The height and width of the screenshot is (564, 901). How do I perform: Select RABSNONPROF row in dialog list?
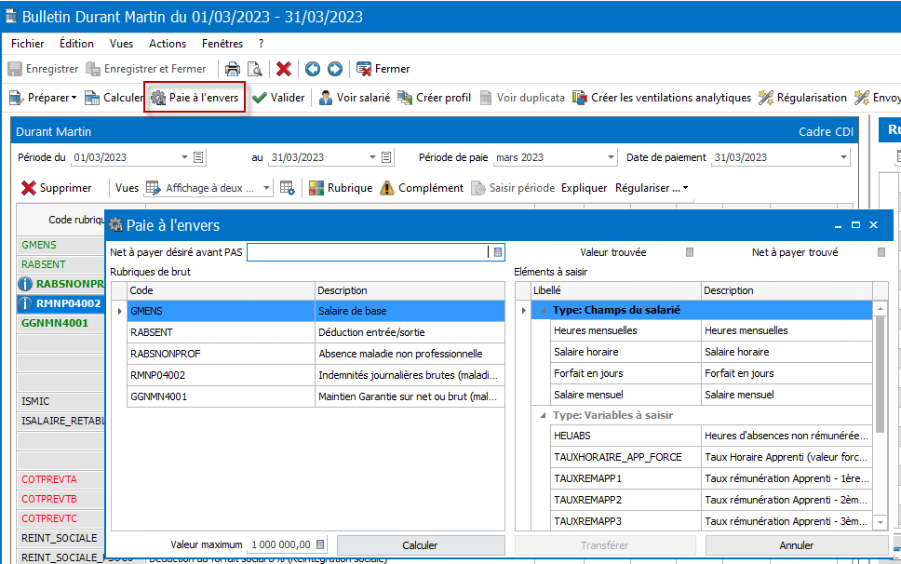click(316, 354)
